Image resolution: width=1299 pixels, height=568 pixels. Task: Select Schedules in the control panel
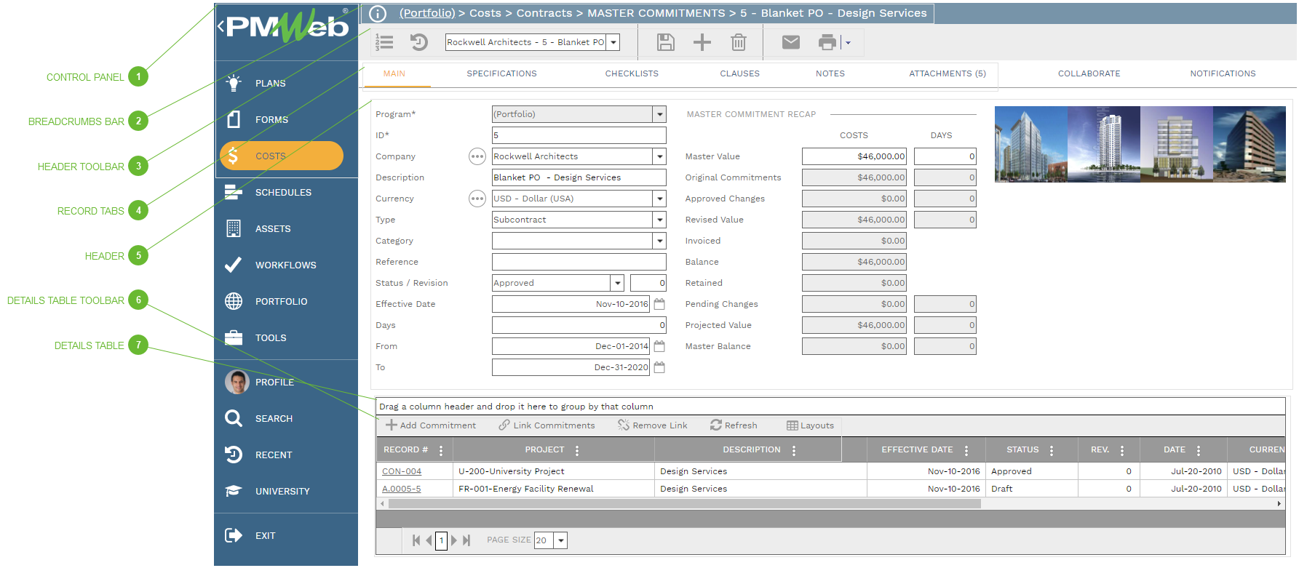282,193
